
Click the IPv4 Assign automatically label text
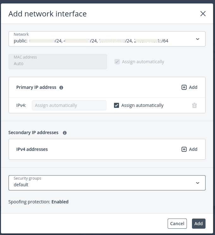click(142, 105)
